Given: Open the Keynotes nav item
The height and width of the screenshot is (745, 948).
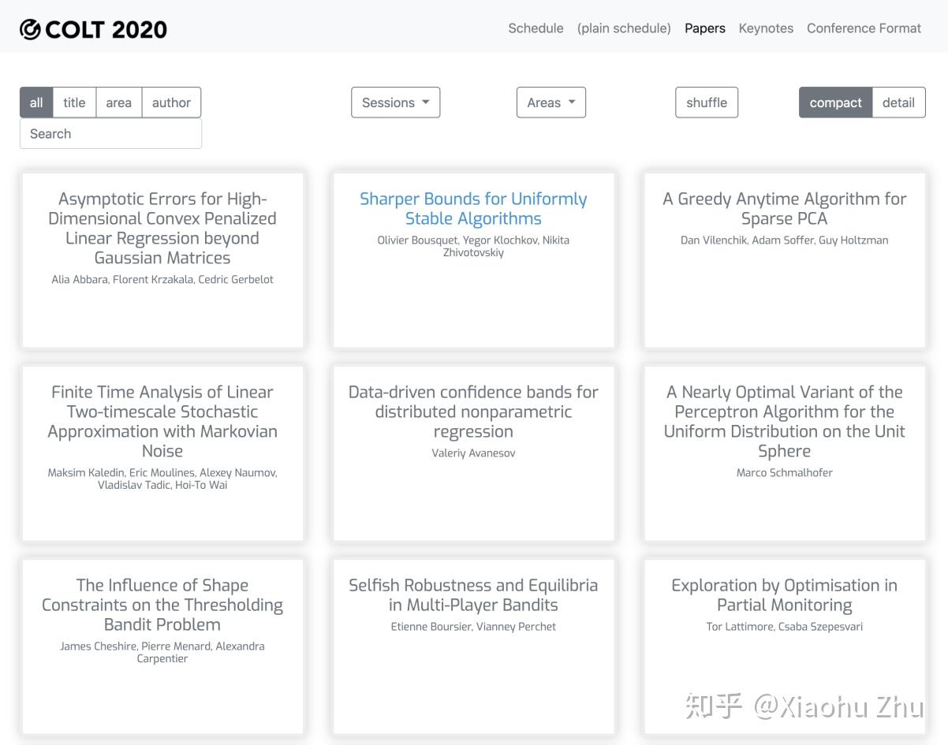Looking at the screenshot, I should [766, 28].
